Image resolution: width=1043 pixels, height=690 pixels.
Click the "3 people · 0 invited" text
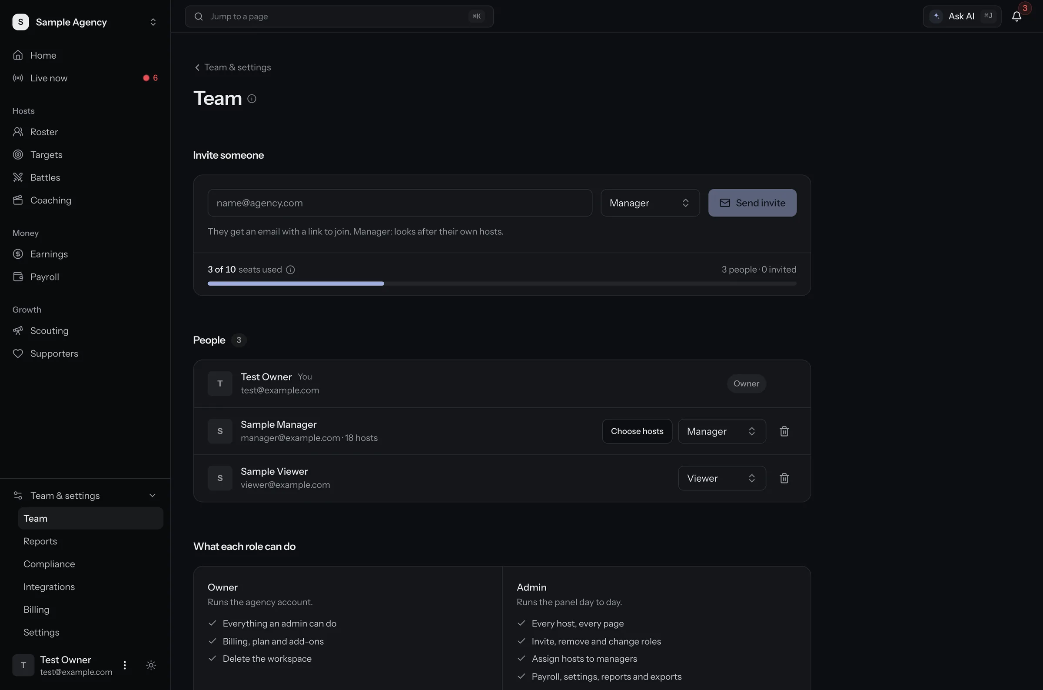[x=758, y=270]
